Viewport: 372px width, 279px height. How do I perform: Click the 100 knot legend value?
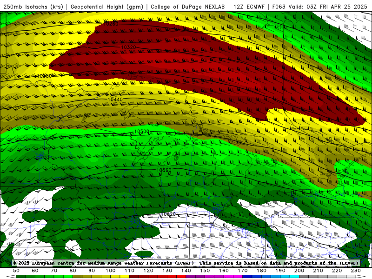click(x=111, y=271)
